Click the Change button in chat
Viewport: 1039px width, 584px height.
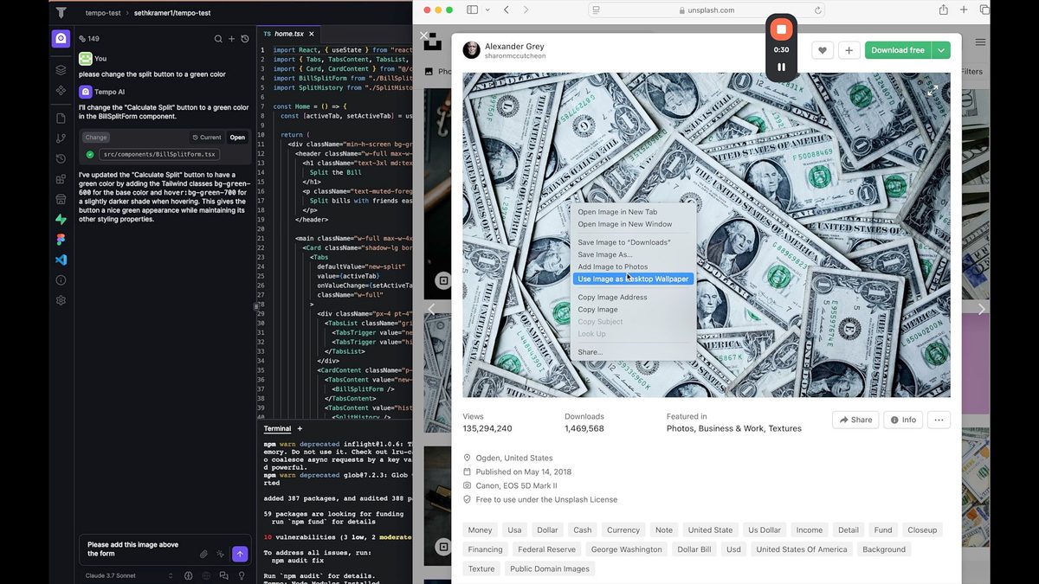coord(96,138)
